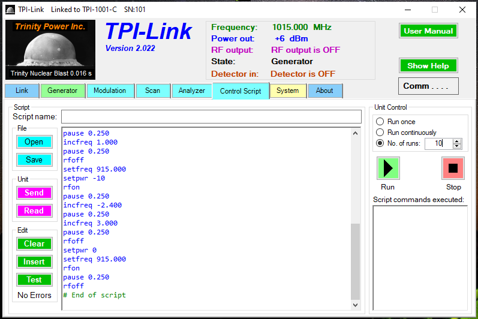This screenshot has height=319, width=478.
Task: Select the Control Script tab
Action: pos(240,91)
